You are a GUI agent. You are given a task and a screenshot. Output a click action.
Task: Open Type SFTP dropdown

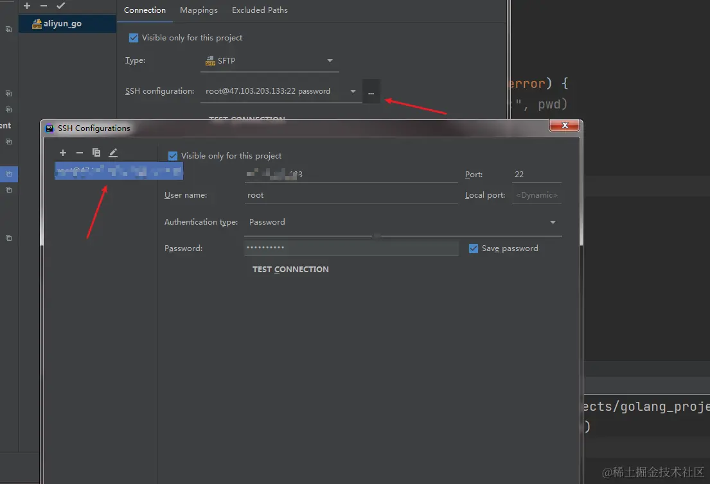pyautogui.click(x=269, y=60)
